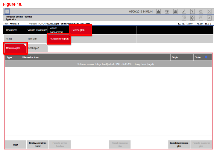Click the settings gear icon
This screenshot has width=217, height=153.
point(192,18)
